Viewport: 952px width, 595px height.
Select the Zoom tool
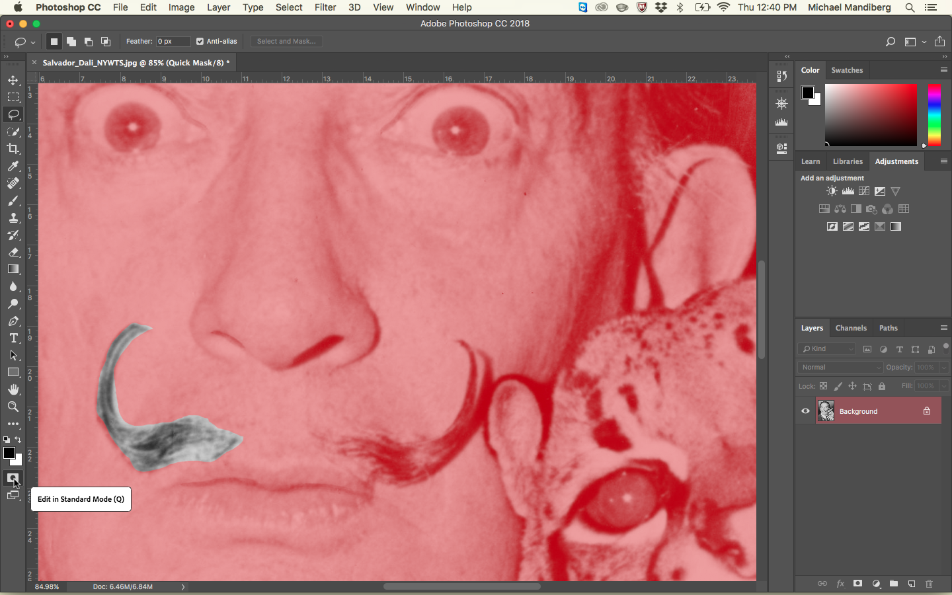pyautogui.click(x=13, y=407)
